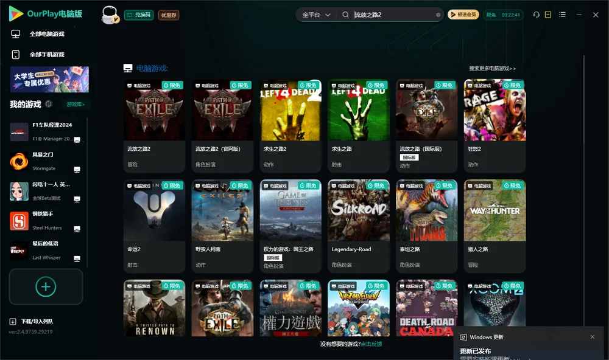Open 搜索更多电脑游戏>> link

492,68
